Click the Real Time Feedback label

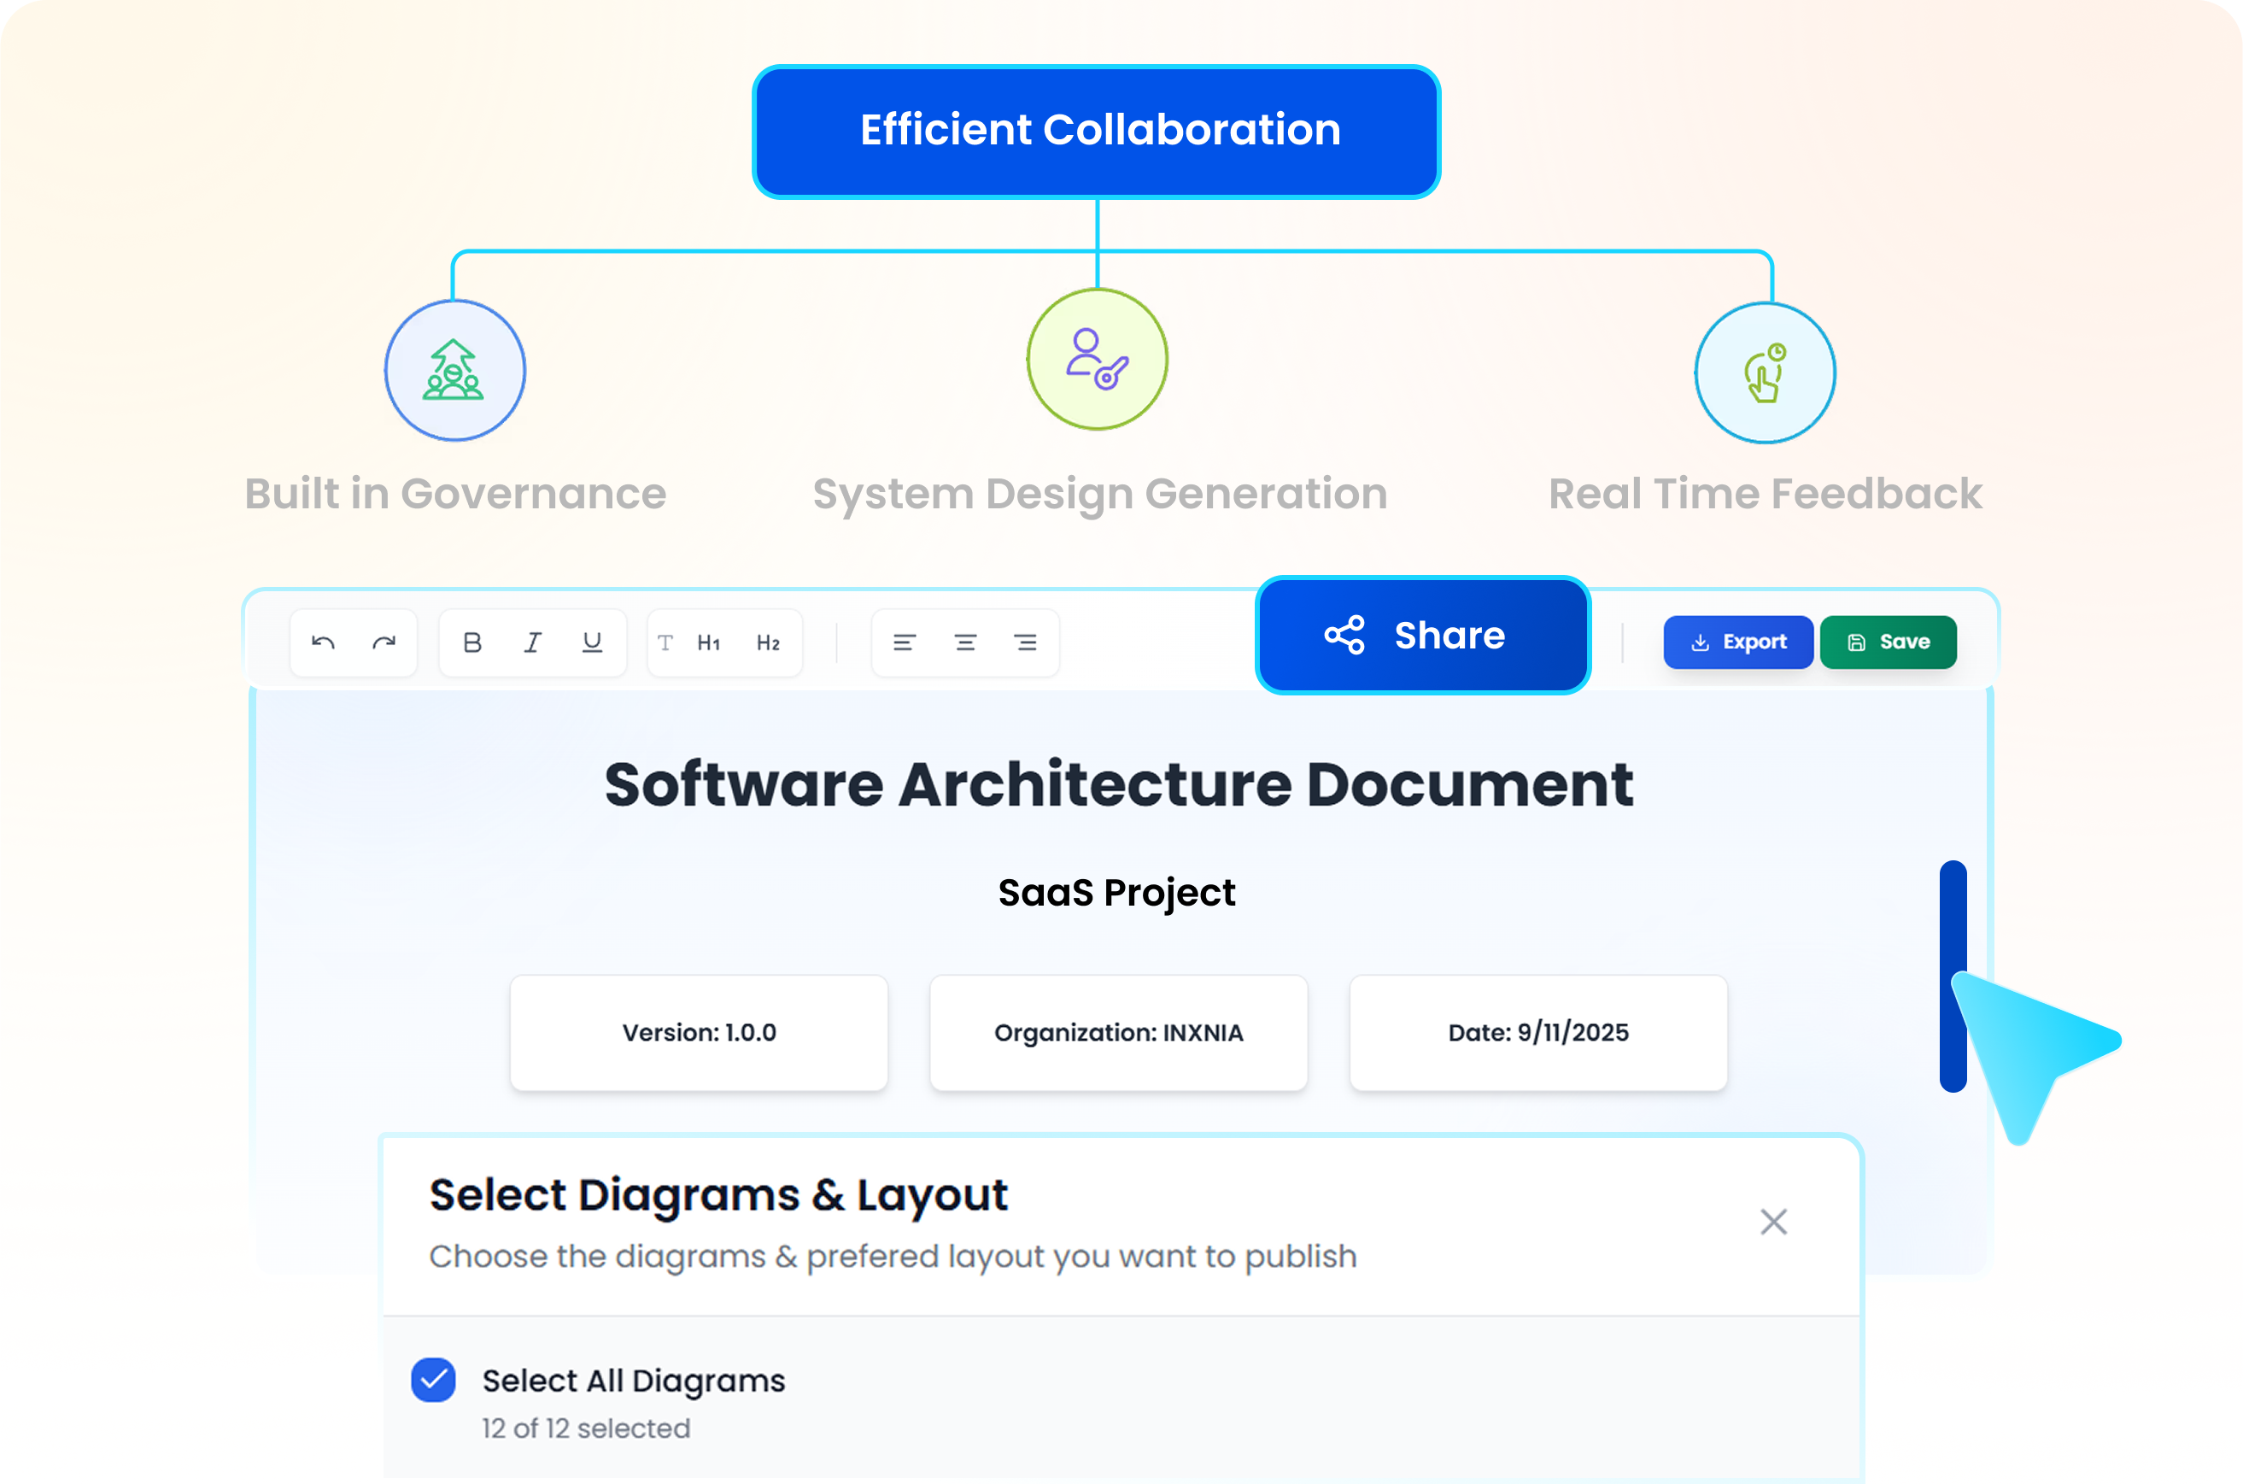[x=1766, y=494]
